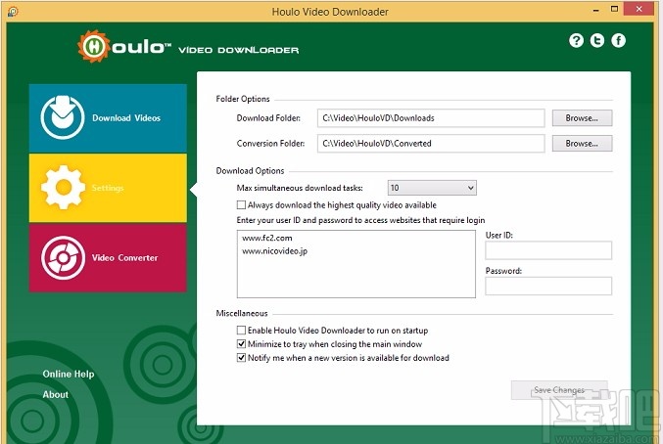
Task: Uncheck Notify me of new version
Action: (x=241, y=358)
